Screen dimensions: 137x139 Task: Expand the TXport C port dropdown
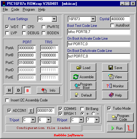[x=33, y=120]
